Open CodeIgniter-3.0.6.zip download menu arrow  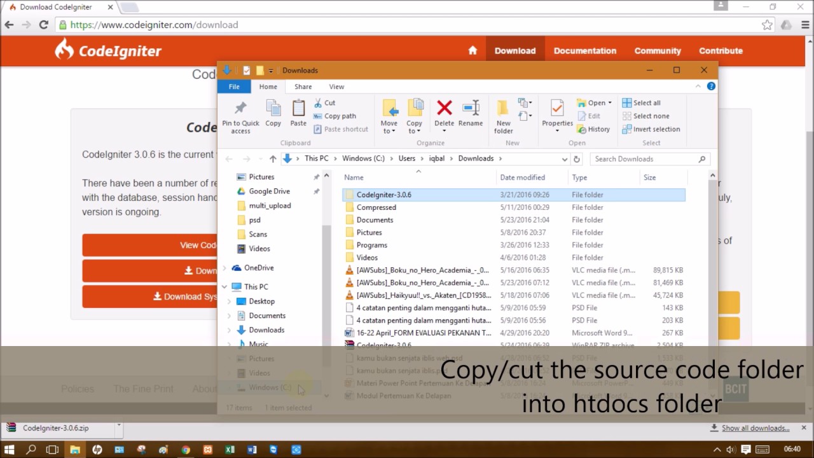[x=118, y=427]
